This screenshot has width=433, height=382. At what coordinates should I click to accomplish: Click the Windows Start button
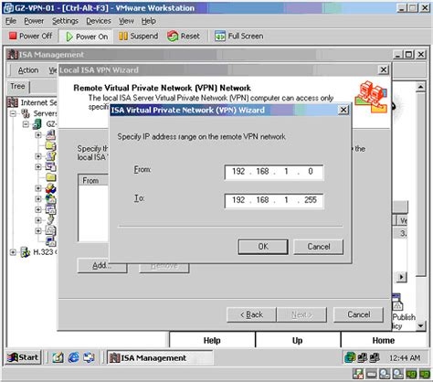24,357
